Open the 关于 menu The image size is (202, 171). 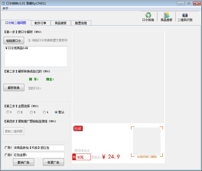(5, 9)
